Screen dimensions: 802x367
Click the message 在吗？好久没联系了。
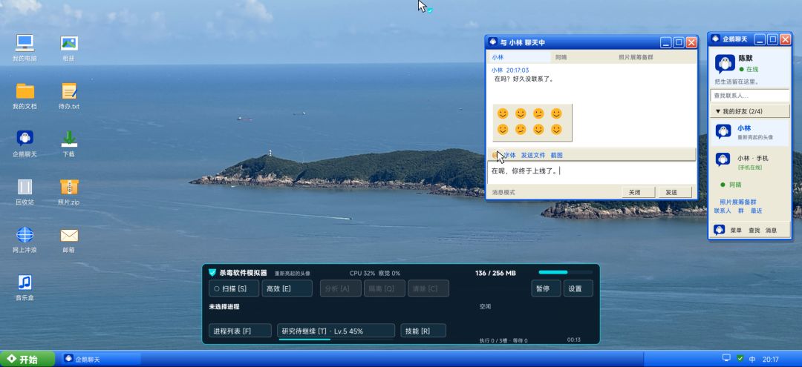(524, 79)
